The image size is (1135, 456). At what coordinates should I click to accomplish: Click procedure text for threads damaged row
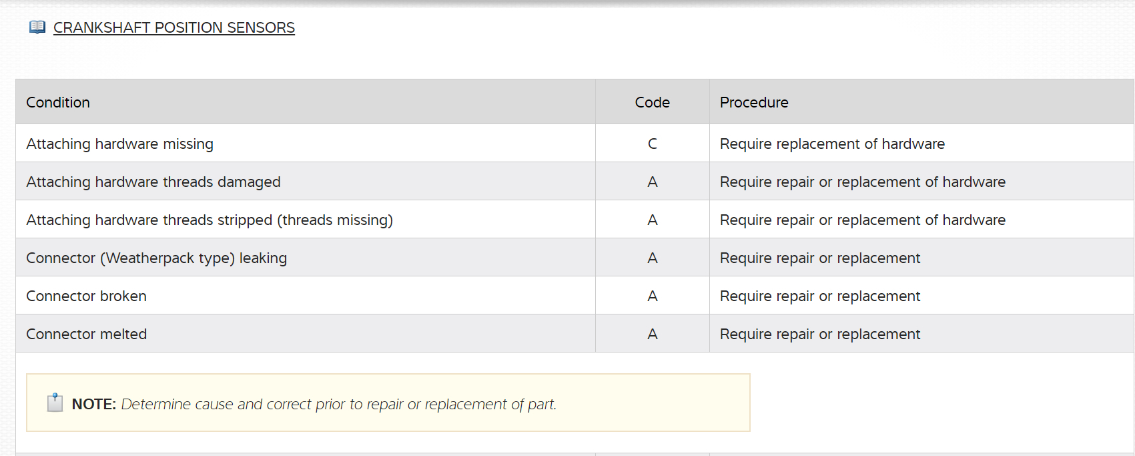click(x=862, y=182)
